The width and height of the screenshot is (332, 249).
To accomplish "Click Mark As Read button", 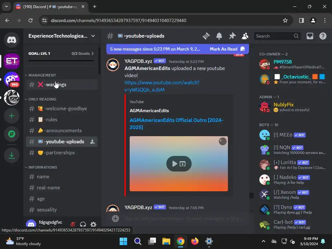I will (227, 49).
